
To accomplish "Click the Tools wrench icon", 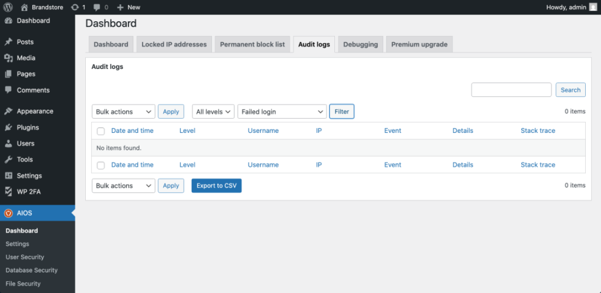I will 9,160.
